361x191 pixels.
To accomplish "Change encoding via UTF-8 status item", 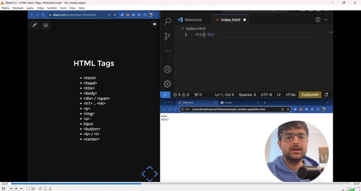I will click(267, 94).
